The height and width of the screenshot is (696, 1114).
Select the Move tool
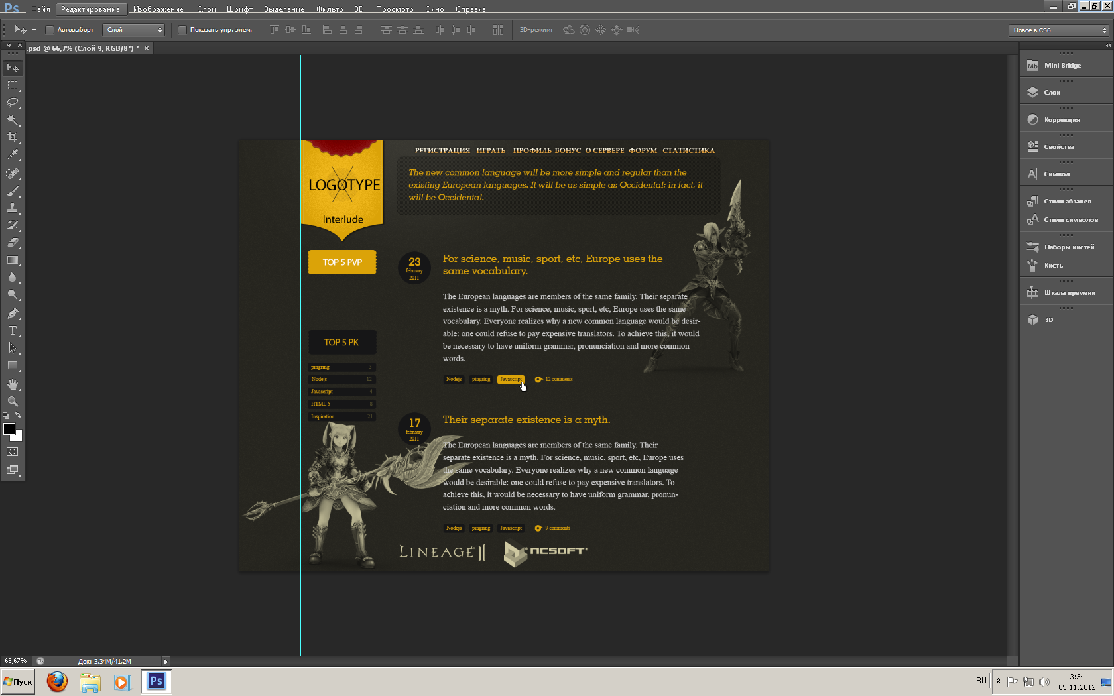[x=13, y=68]
